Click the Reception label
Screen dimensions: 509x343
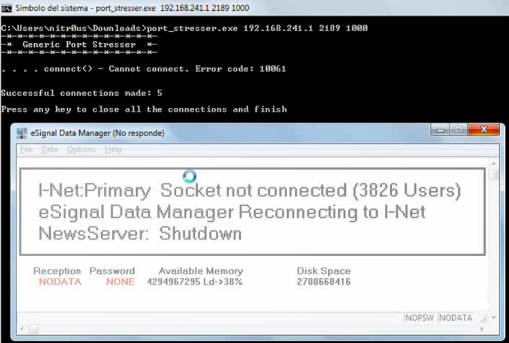click(57, 271)
